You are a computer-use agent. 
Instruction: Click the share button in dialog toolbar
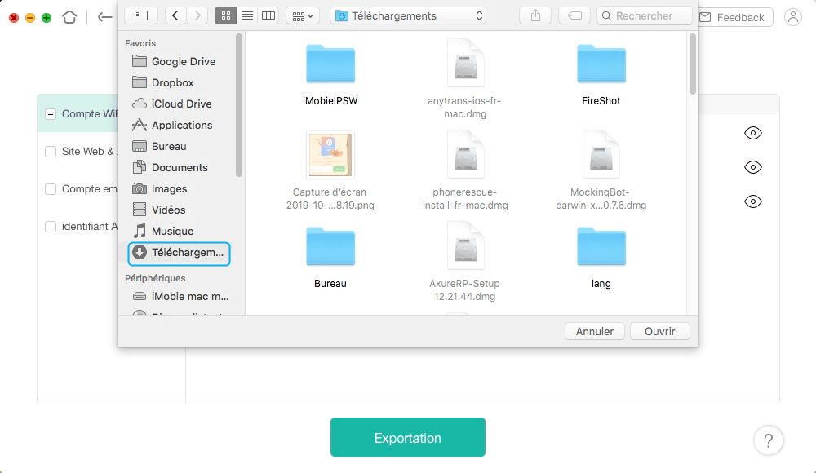tap(535, 15)
